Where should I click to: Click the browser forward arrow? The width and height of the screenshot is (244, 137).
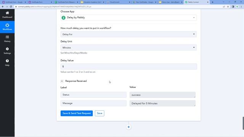(x=7, y=7)
